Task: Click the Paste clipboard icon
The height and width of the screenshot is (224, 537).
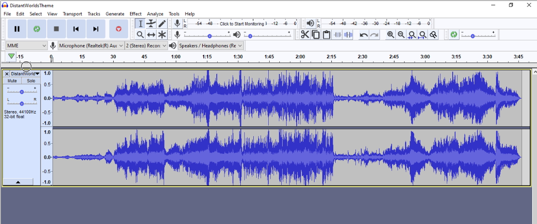Action: [x=327, y=35]
